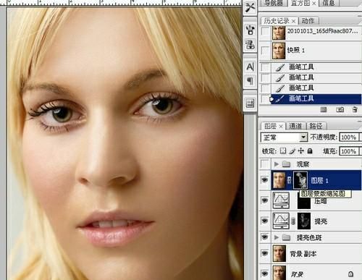Click the curves adjustment icon of 压暗
The height and width of the screenshot is (280, 362).
click(281, 200)
